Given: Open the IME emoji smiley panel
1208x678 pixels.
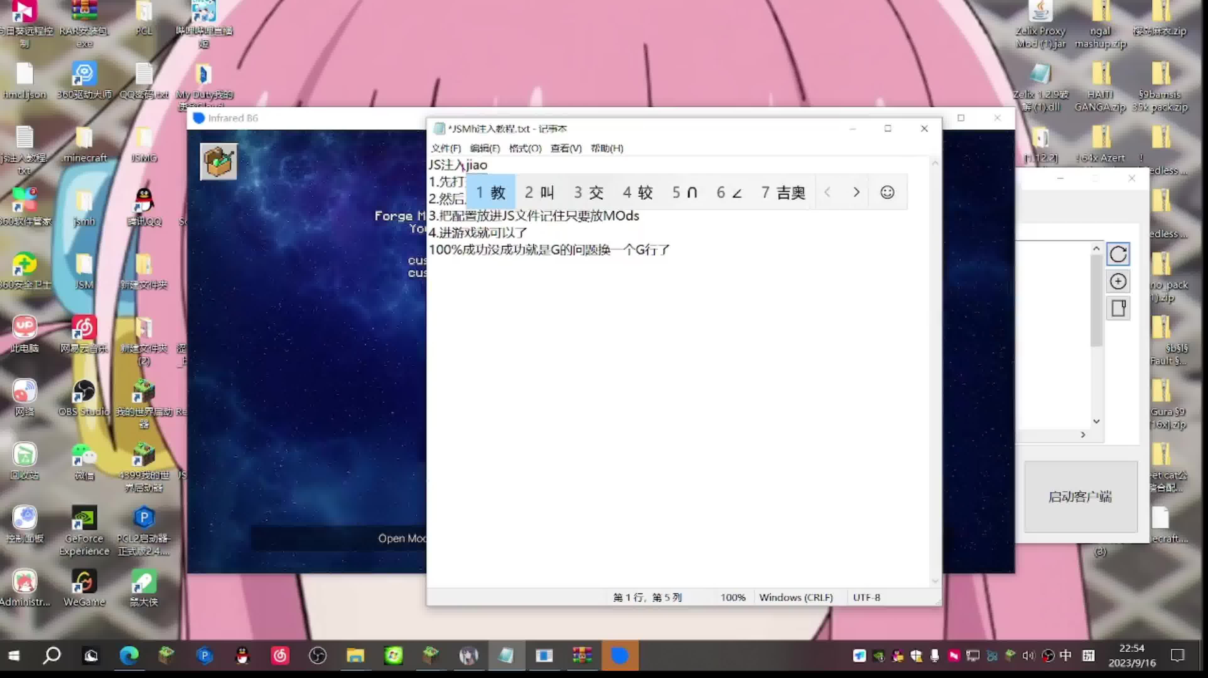Looking at the screenshot, I should pyautogui.click(x=887, y=192).
